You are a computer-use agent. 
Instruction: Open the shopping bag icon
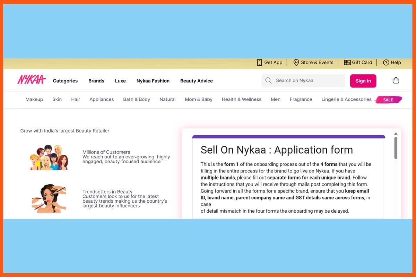(396, 80)
